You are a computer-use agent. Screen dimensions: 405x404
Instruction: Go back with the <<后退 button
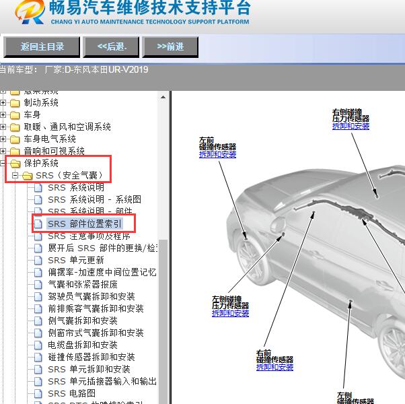point(111,46)
